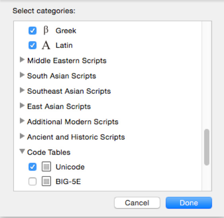Click the Cancel button
Image resolution: width=224 pixels, height=218 pixels.
[x=137, y=203]
